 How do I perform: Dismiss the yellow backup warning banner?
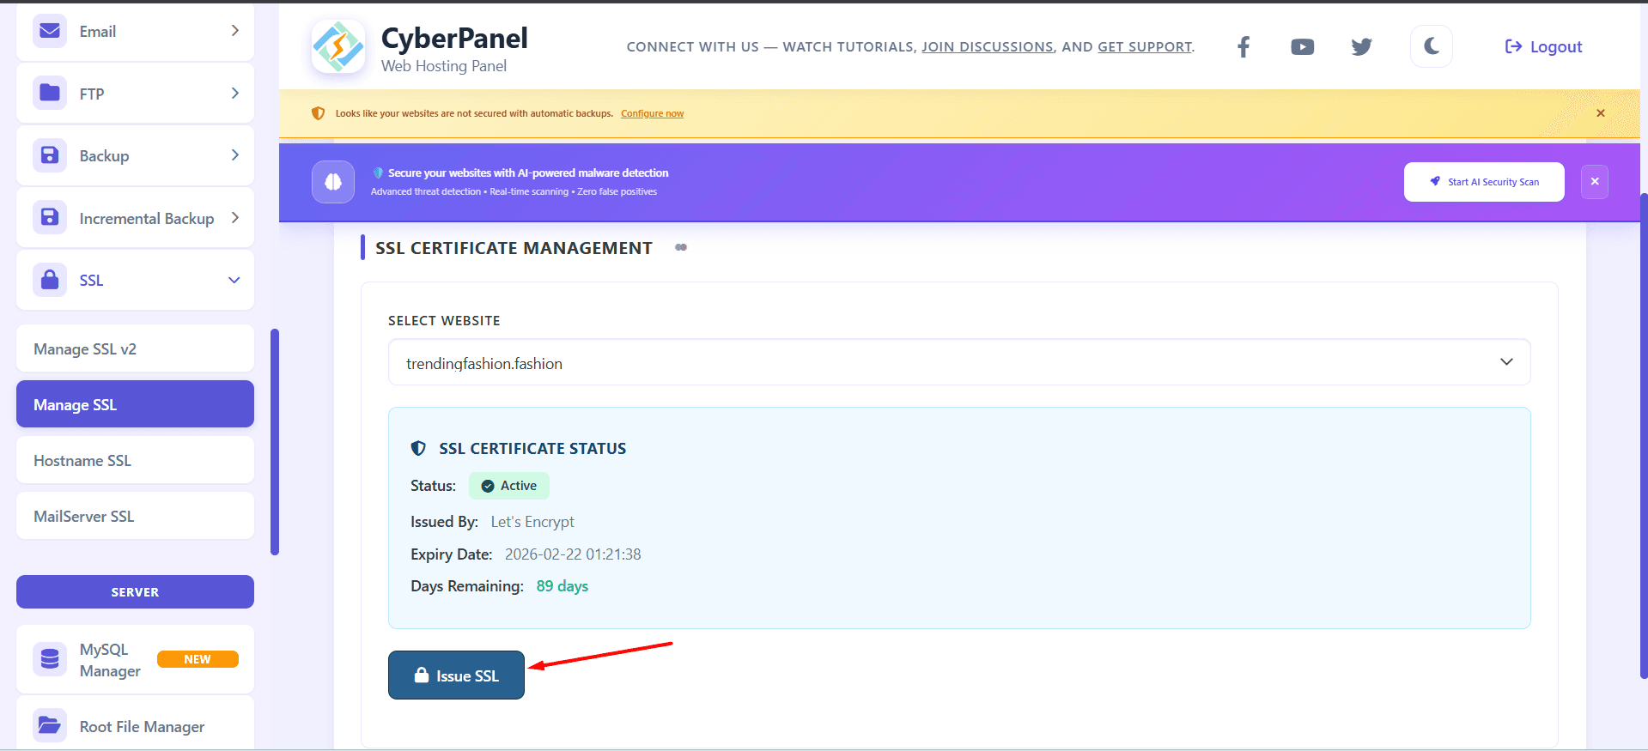[1601, 113]
